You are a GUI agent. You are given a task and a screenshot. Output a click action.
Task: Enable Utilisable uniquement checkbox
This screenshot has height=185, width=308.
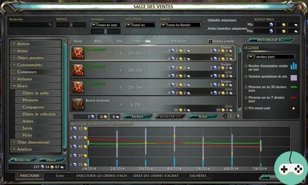pos(205,20)
